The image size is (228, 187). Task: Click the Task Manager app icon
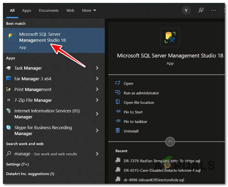(x=9, y=68)
